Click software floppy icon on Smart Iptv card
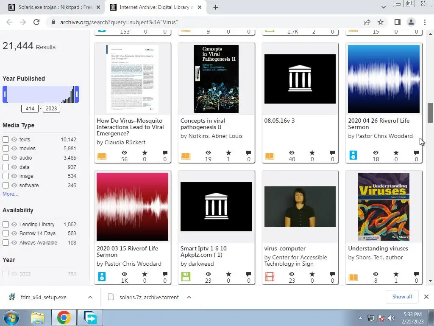434x326 pixels. click(x=186, y=277)
